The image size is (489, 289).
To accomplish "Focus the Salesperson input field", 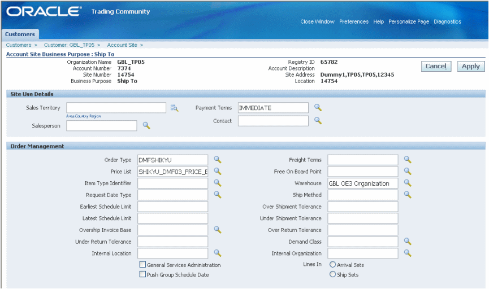I will point(102,126).
